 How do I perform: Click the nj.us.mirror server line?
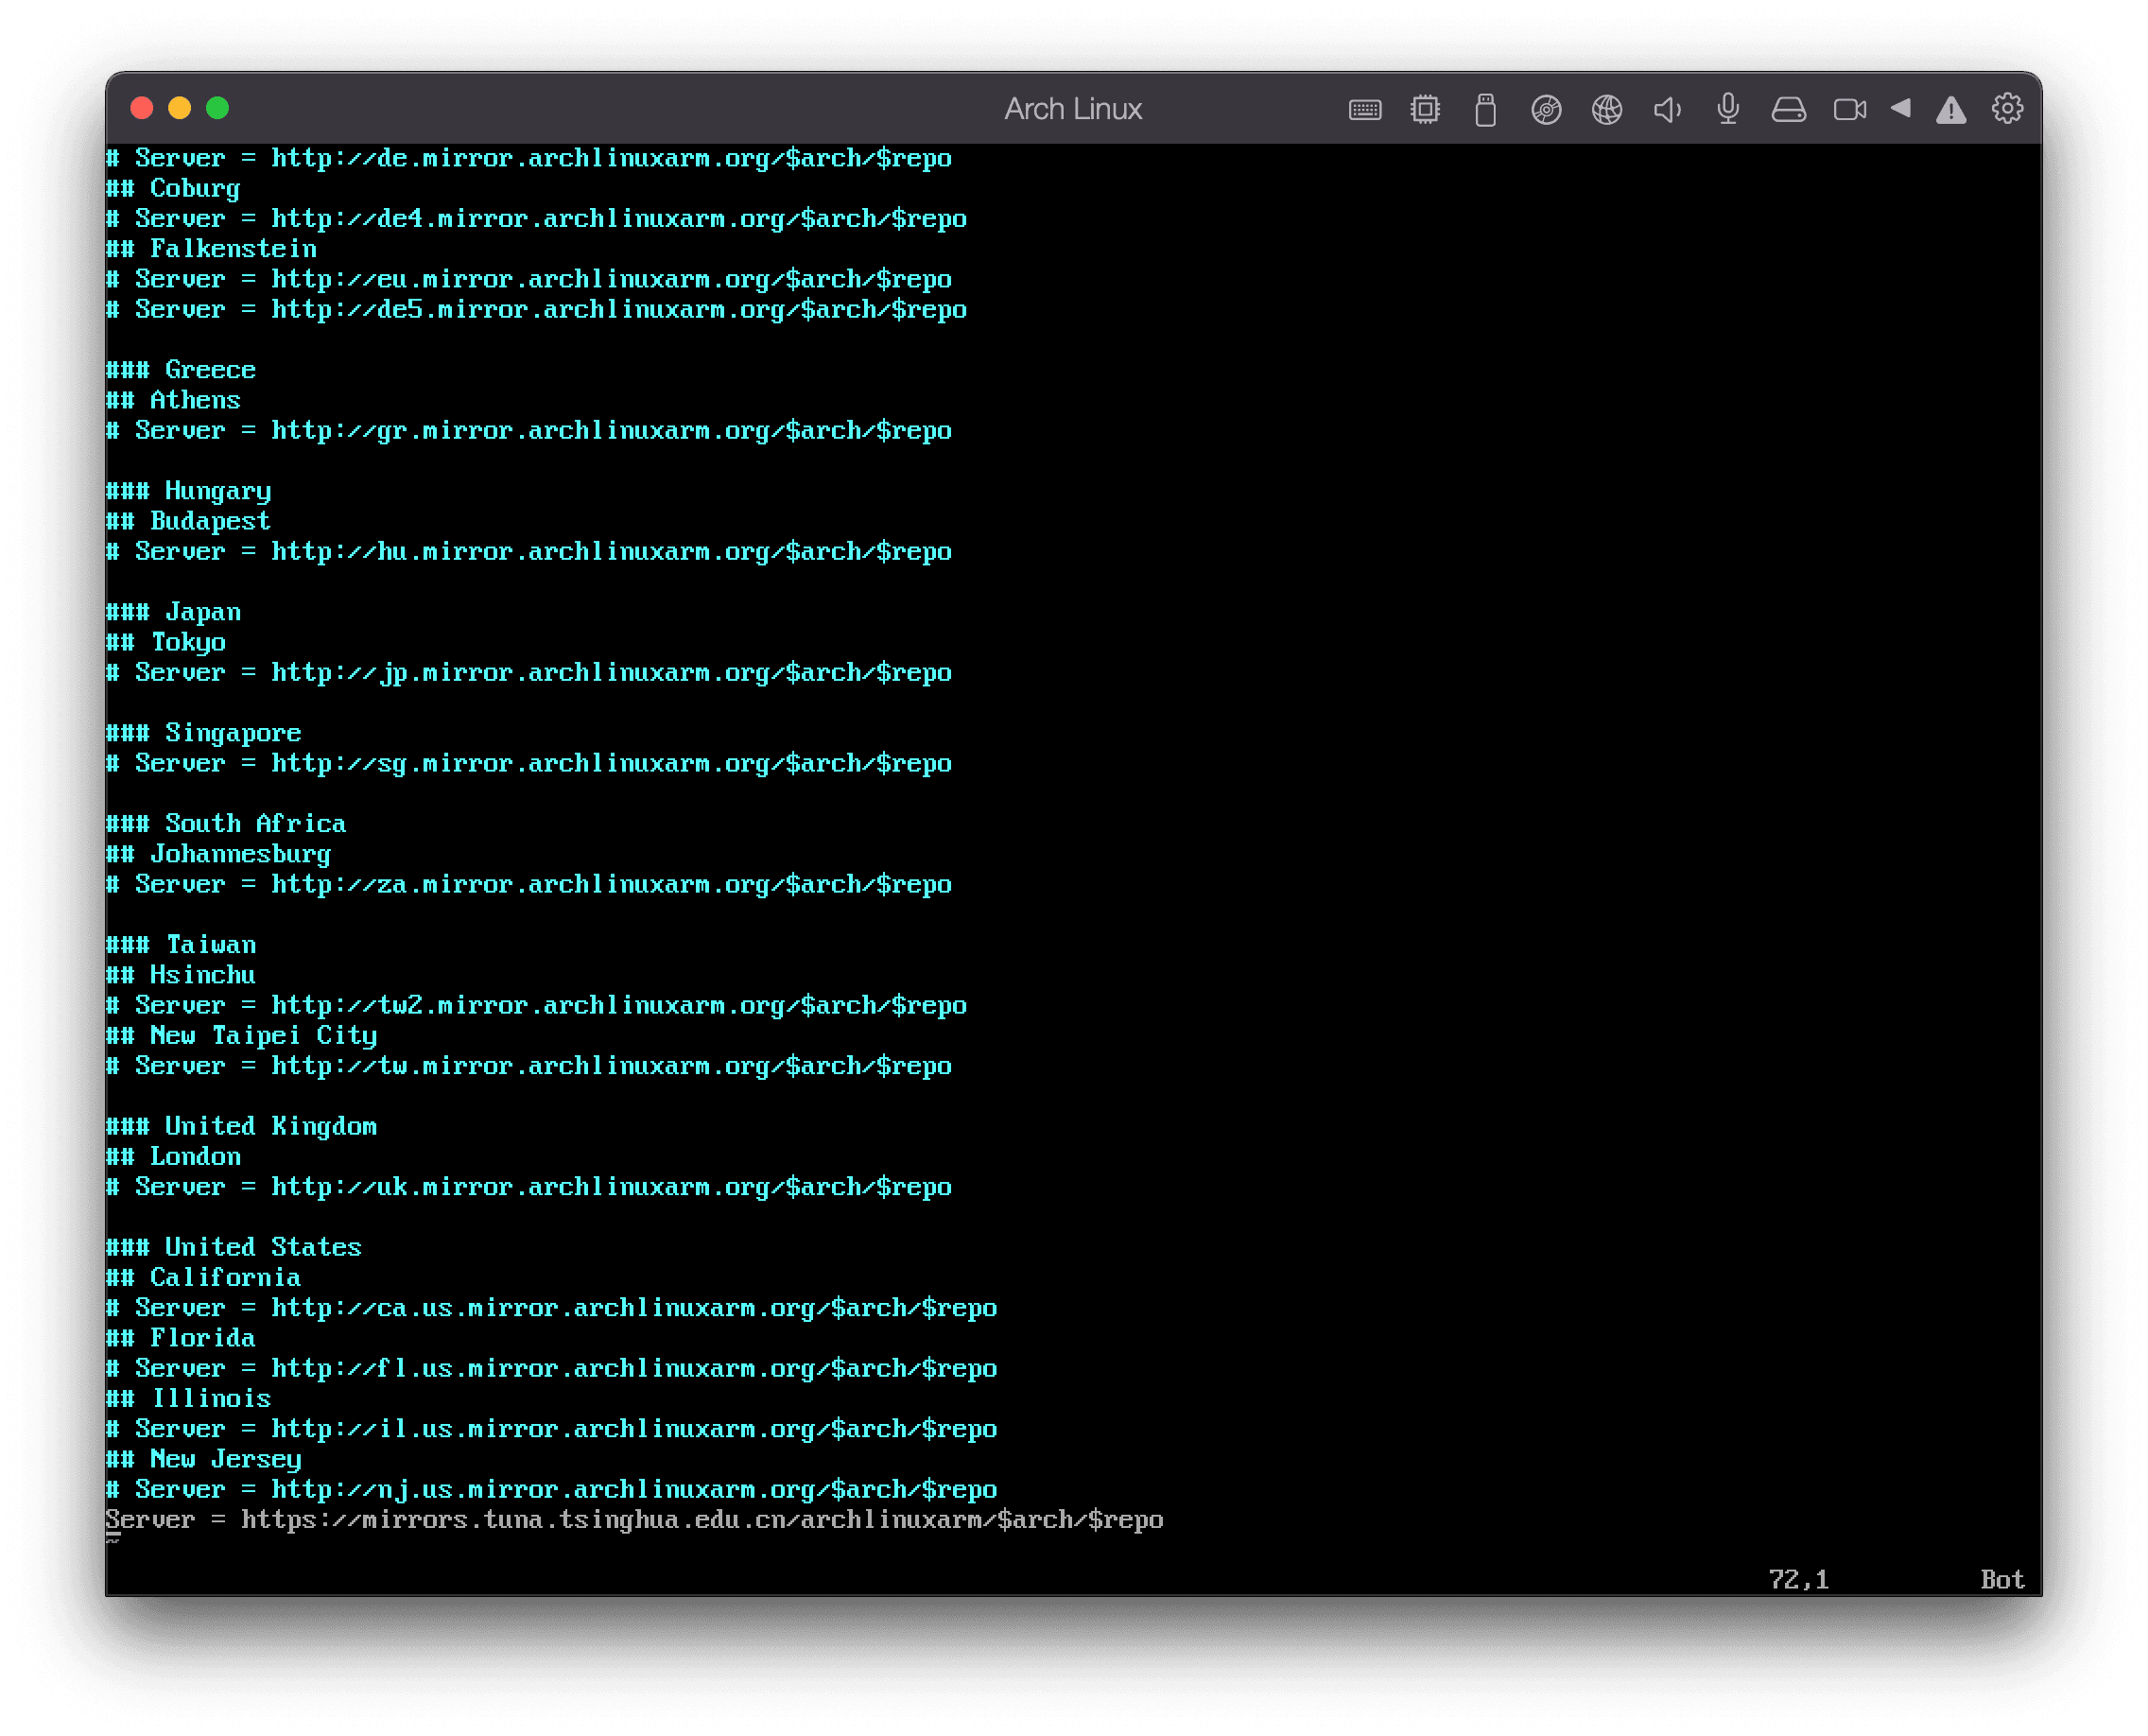[x=552, y=1489]
